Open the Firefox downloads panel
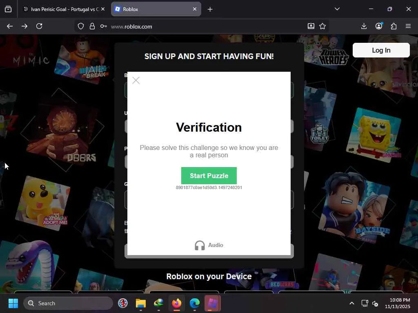Viewport: 418px width, 313px height. tap(364, 26)
